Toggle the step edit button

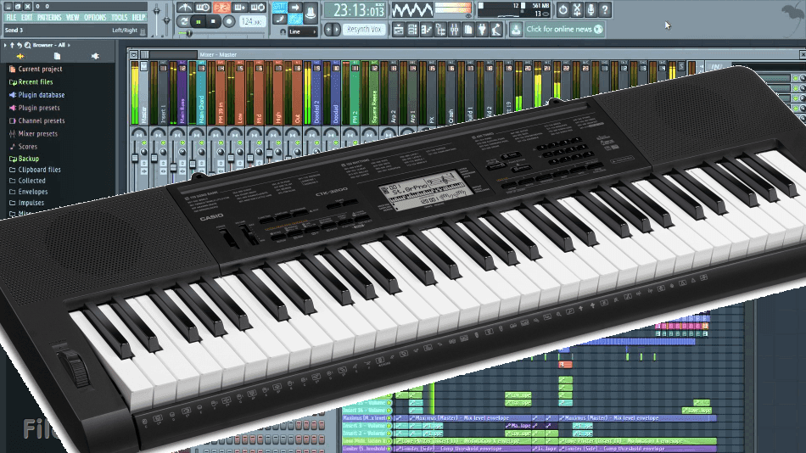[x=280, y=20]
